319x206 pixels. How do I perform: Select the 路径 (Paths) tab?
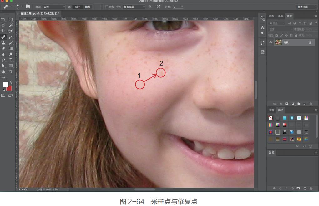[271, 153]
